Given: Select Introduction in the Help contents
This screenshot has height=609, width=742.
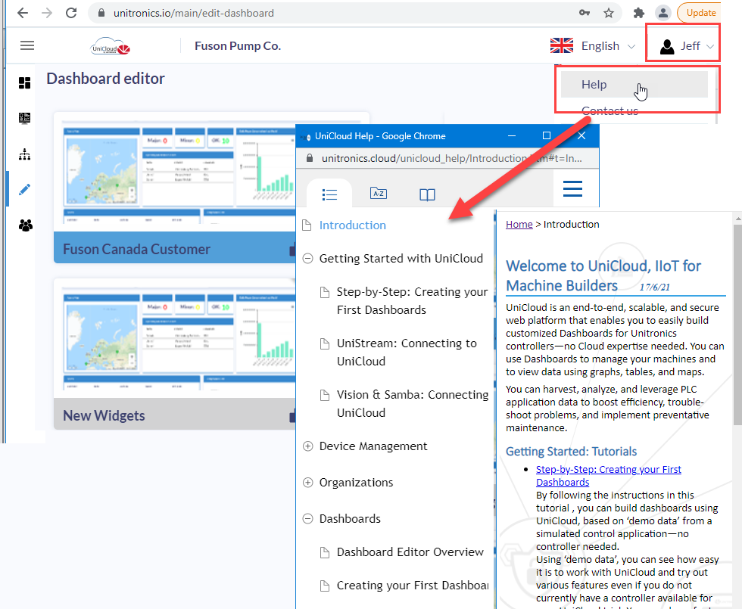Looking at the screenshot, I should (353, 225).
